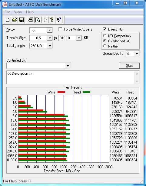Click the read value 642891 in the 4.0 row
Viewport: 146px width, 186px height.
click(x=131, y=112)
